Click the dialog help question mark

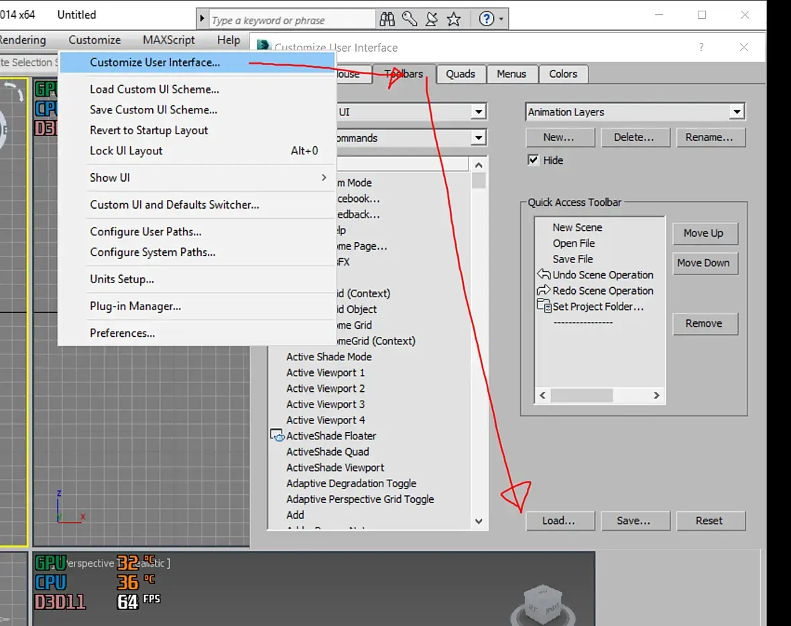click(701, 47)
